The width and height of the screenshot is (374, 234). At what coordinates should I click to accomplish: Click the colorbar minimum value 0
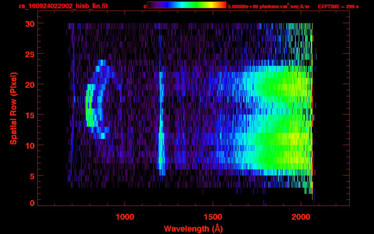[x=145, y=6]
